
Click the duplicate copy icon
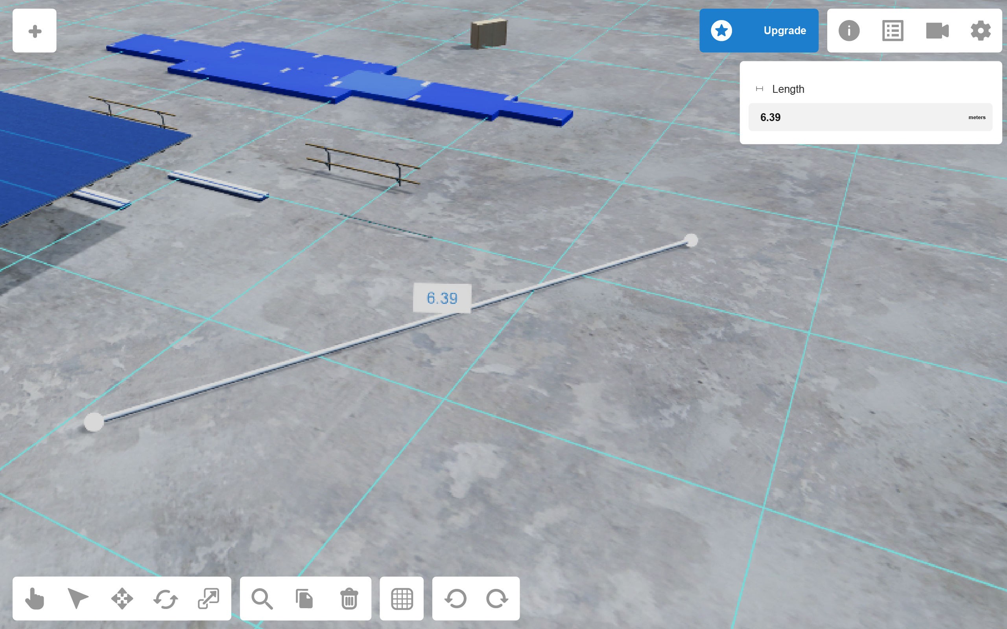pyautogui.click(x=305, y=599)
